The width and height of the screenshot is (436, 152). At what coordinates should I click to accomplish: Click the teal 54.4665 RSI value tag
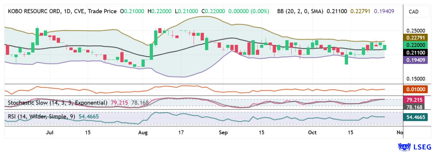pyautogui.click(x=416, y=117)
